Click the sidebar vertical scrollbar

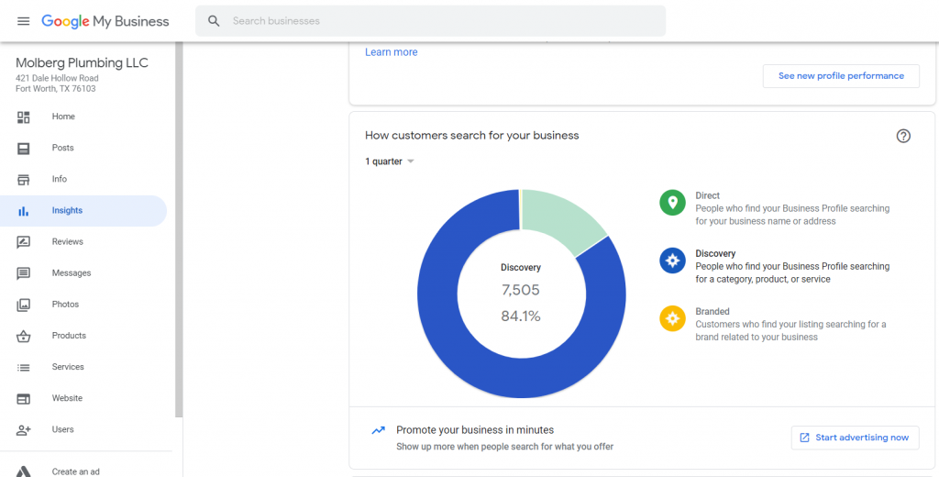[x=179, y=229]
